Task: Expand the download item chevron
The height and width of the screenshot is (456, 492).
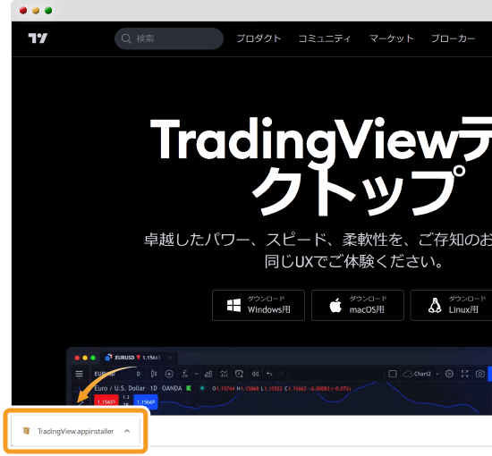Action: pos(127,431)
